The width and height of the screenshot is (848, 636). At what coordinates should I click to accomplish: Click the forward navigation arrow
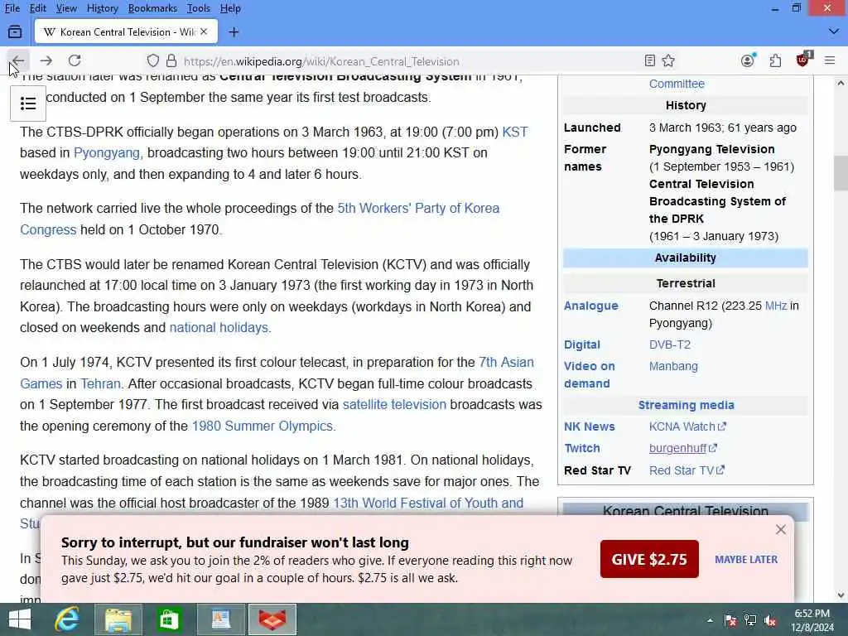pos(46,60)
